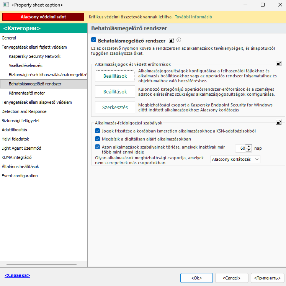Toggle Jogok frissítése KSN-adatbázisokból checkbox
The height and width of the screenshot is (286, 286).
[97, 131]
